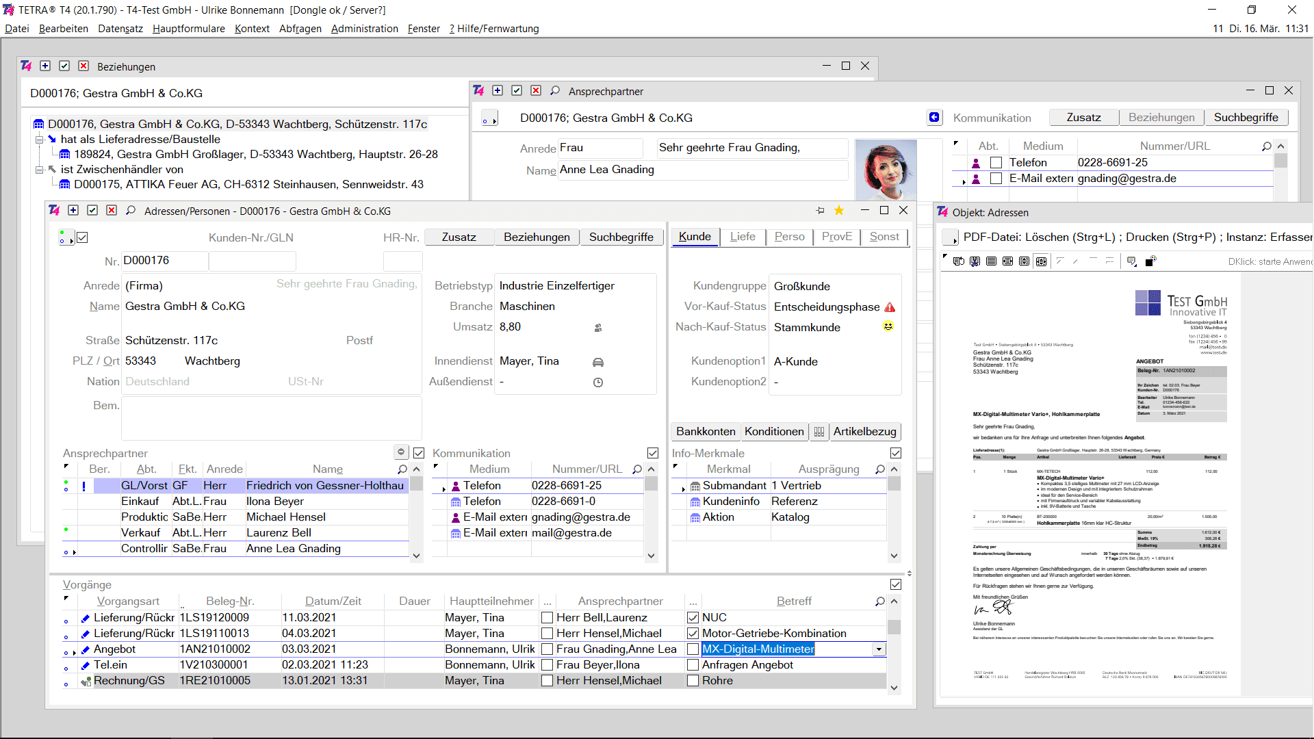Uncheck the box before Motor-Getriebe-Kombination

click(693, 634)
